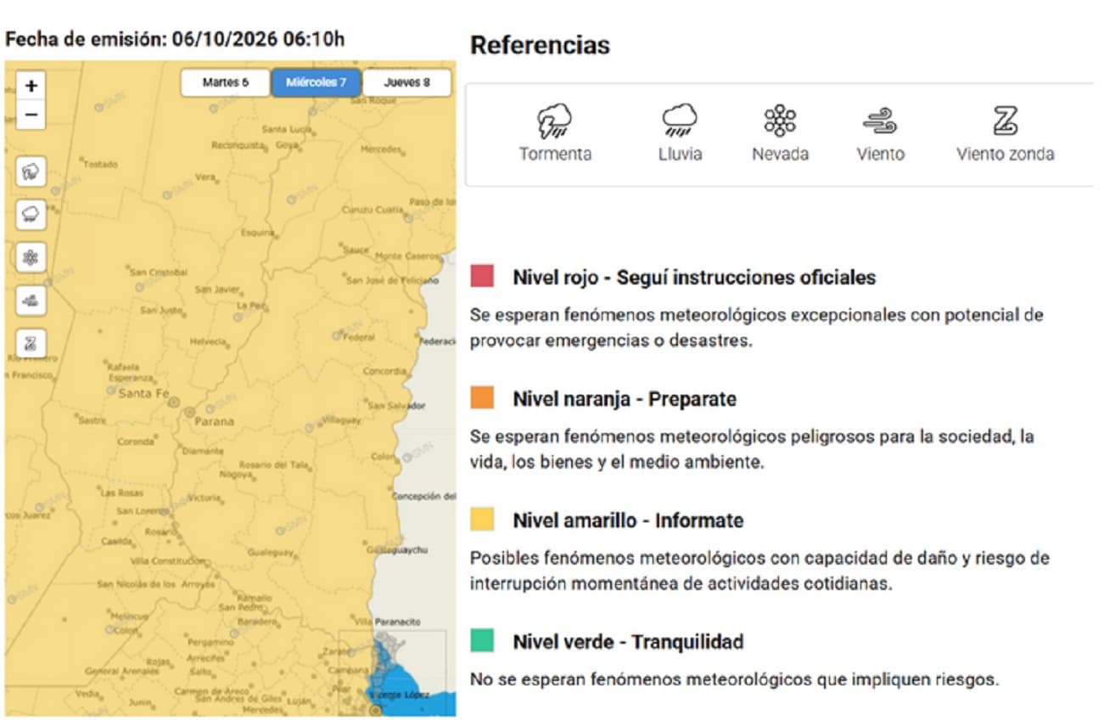Click the Concordia label on map
Viewport: 1104px width, 720px height.
coord(384,371)
